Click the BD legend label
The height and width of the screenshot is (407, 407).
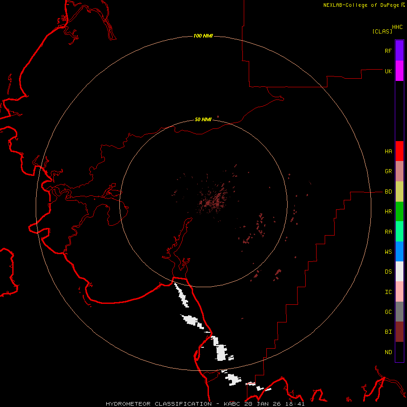tap(388, 192)
